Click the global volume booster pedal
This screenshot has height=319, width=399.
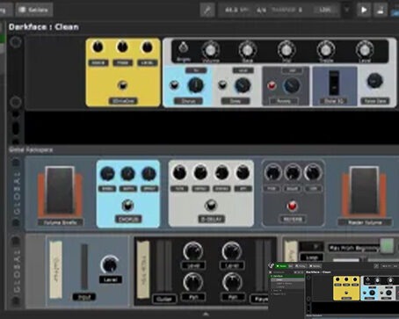[x=60, y=191]
